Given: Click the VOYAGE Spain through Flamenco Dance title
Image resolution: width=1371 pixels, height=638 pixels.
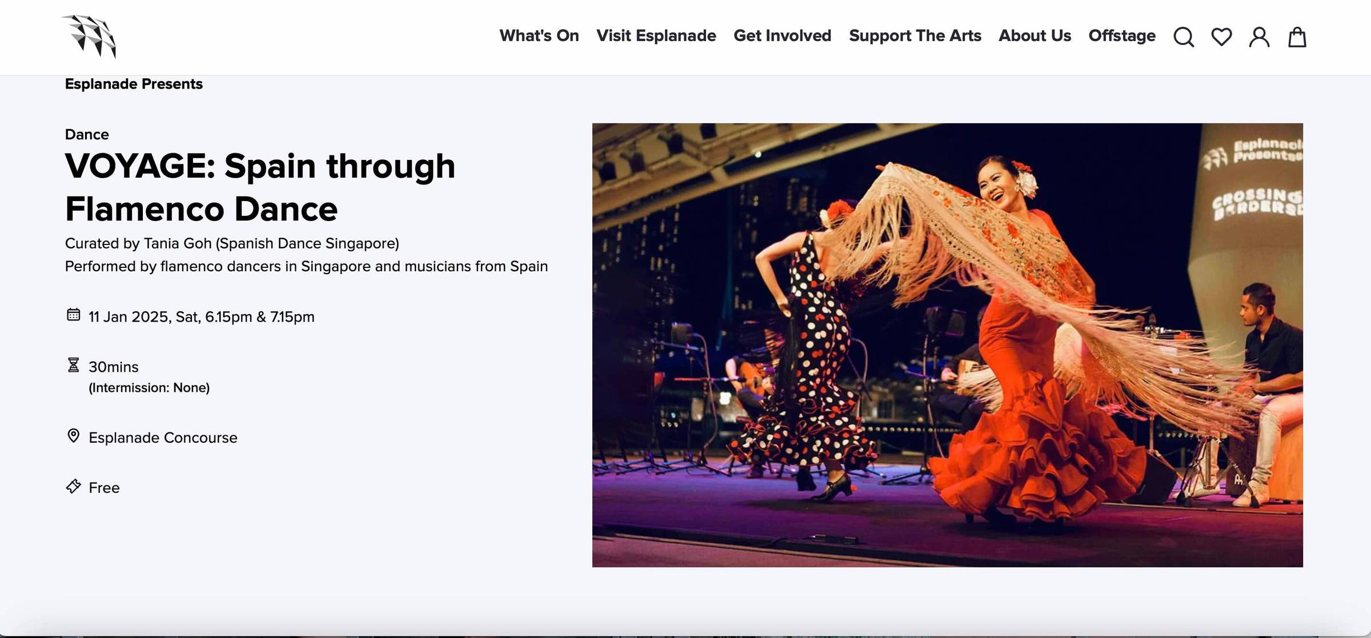Looking at the screenshot, I should point(260,187).
